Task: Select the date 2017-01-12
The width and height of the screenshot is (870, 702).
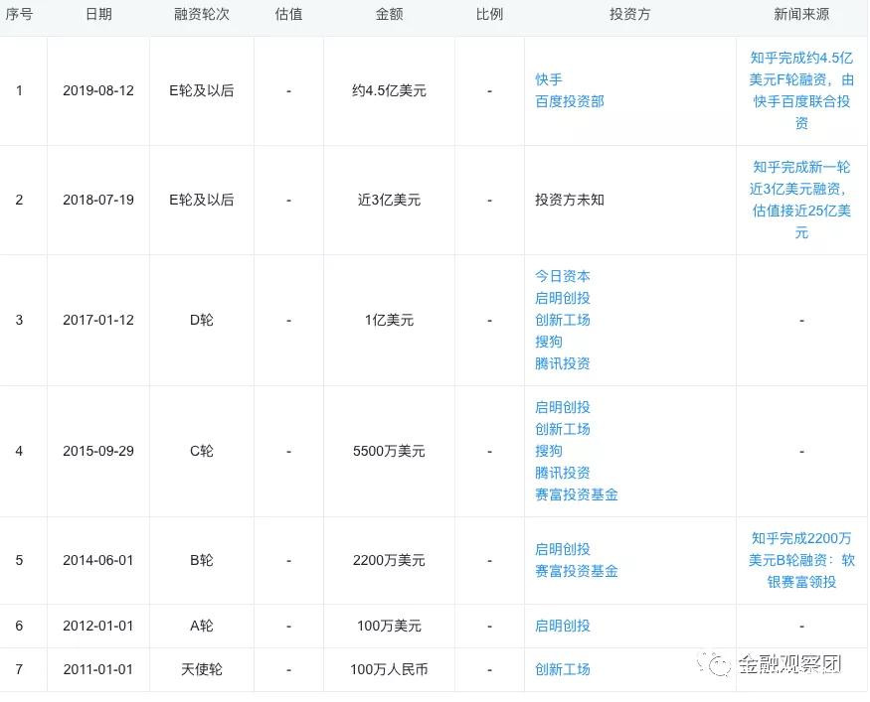Action: coord(98,320)
